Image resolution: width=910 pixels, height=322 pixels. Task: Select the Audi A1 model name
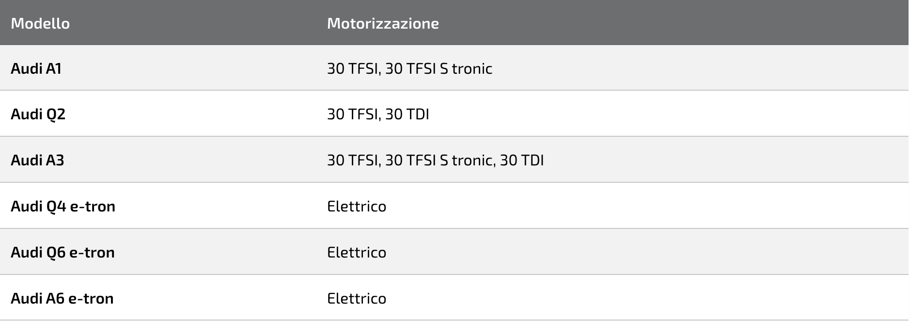click(x=36, y=68)
